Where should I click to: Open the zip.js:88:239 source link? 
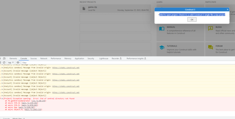pyautogui.click(x=39, y=101)
